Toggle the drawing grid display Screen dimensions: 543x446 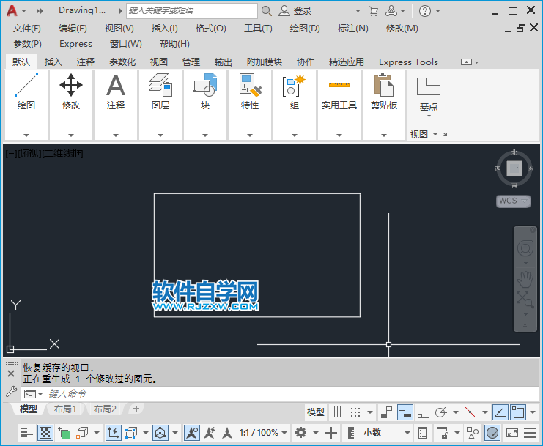337,412
